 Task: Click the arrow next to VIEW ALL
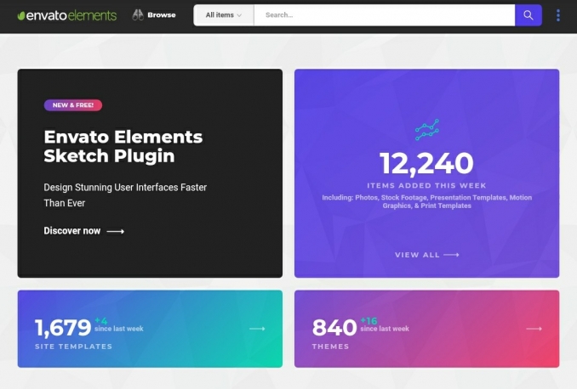pyautogui.click(x=451, y=255)
